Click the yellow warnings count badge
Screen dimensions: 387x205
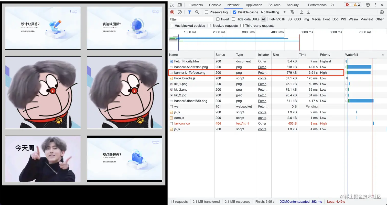(x=357, y=5)
